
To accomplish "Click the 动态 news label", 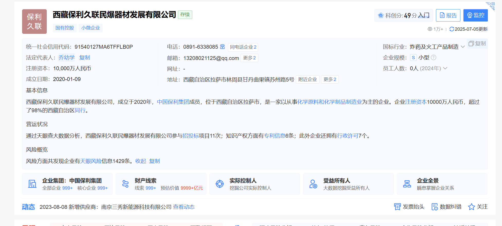I will click(28, 207).
